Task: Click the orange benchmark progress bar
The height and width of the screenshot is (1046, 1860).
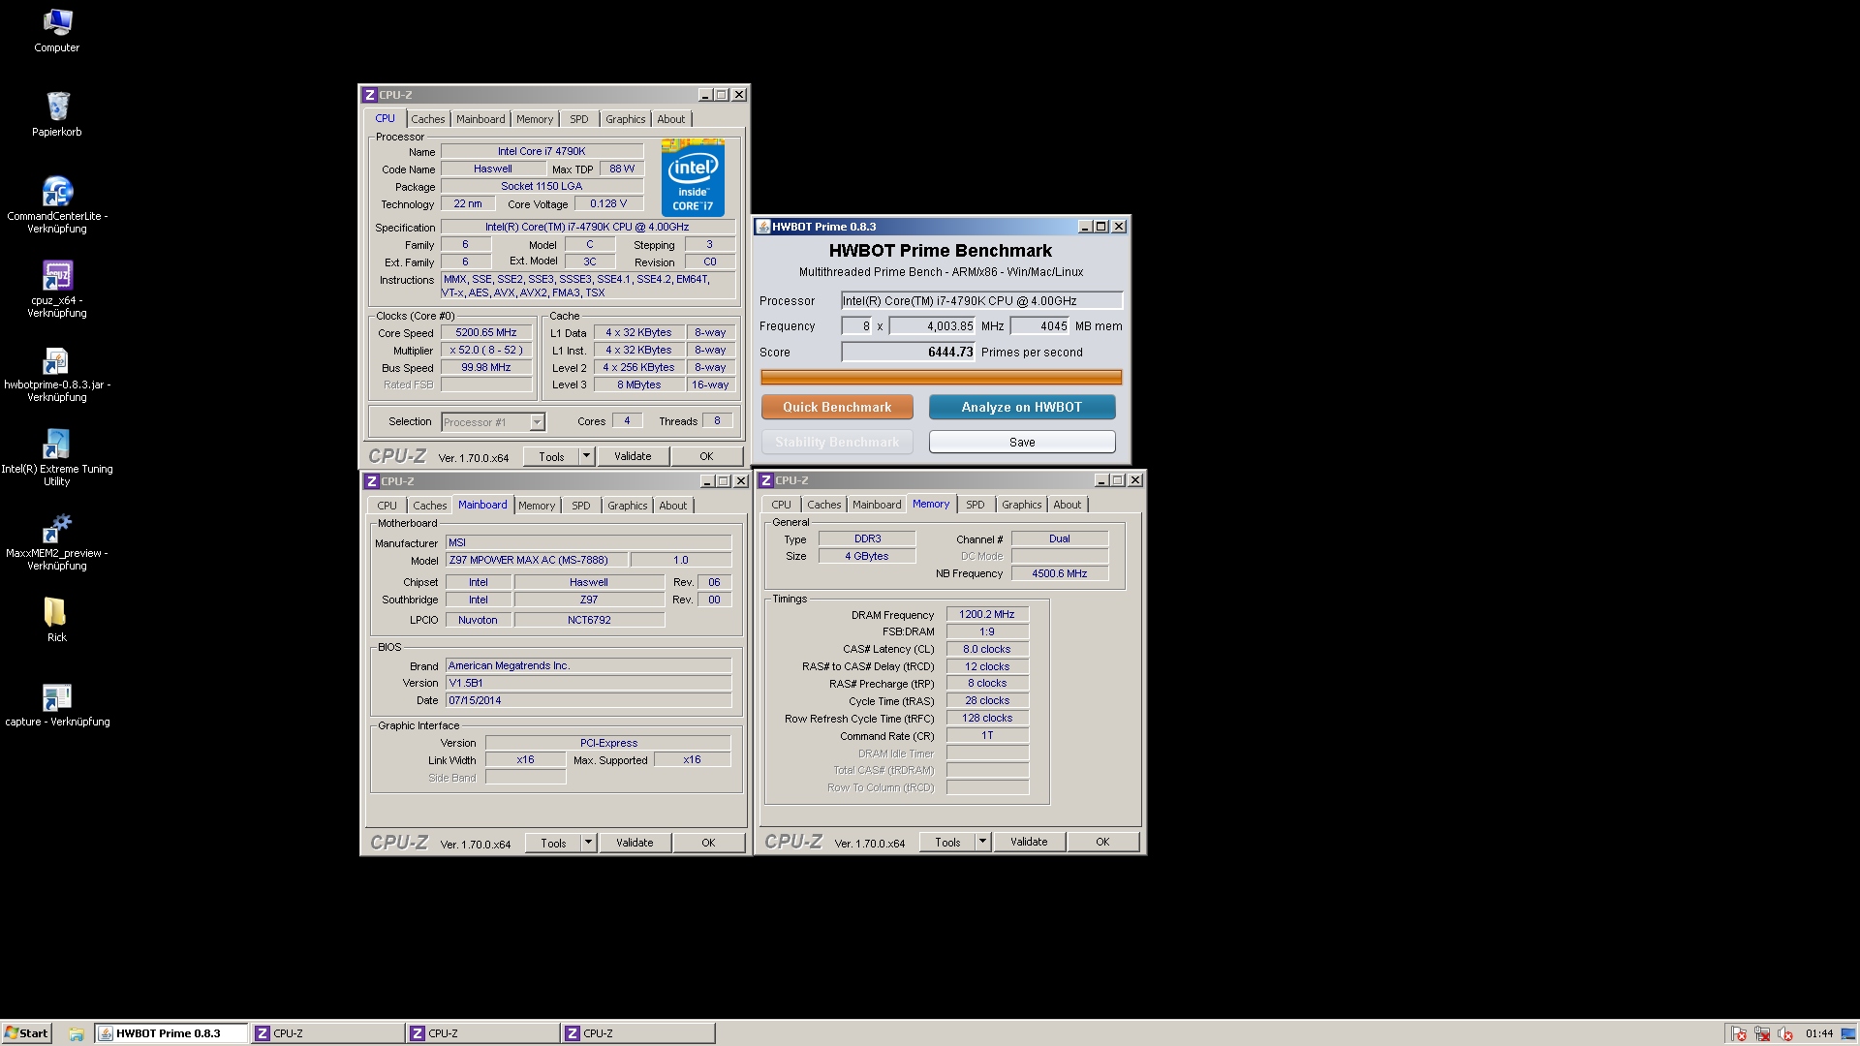Action: tap(941, 378)
